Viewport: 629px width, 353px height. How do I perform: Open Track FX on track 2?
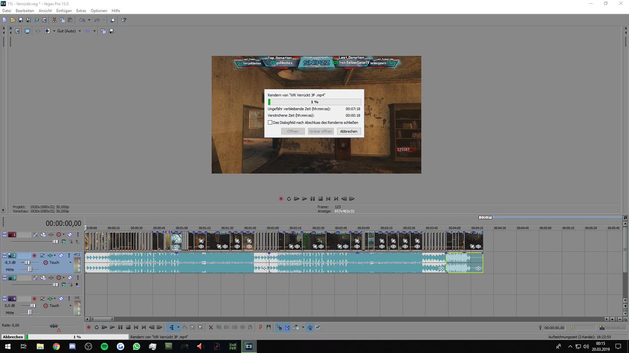50,256
